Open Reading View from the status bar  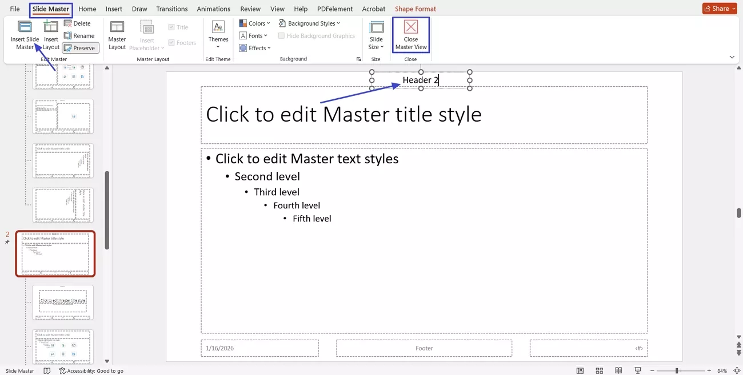pos(618,370)
